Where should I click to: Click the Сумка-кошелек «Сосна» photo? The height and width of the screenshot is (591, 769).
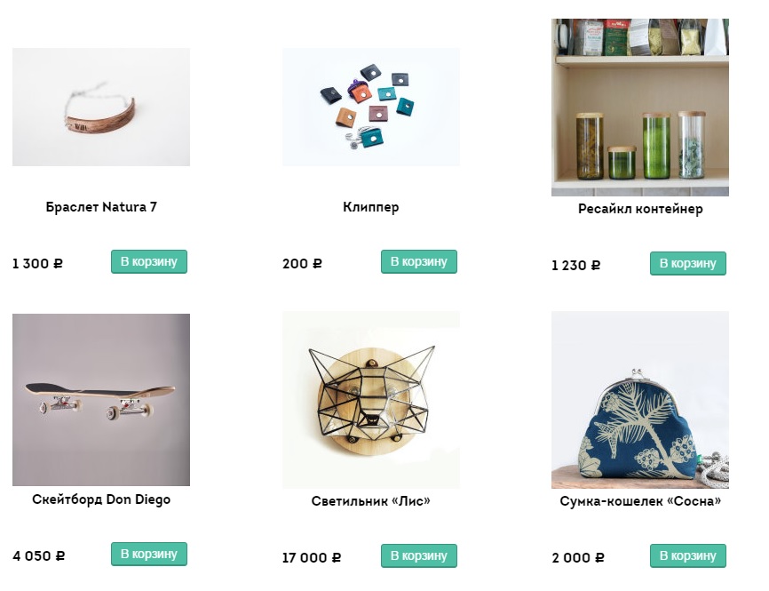(x=640, y=400)
